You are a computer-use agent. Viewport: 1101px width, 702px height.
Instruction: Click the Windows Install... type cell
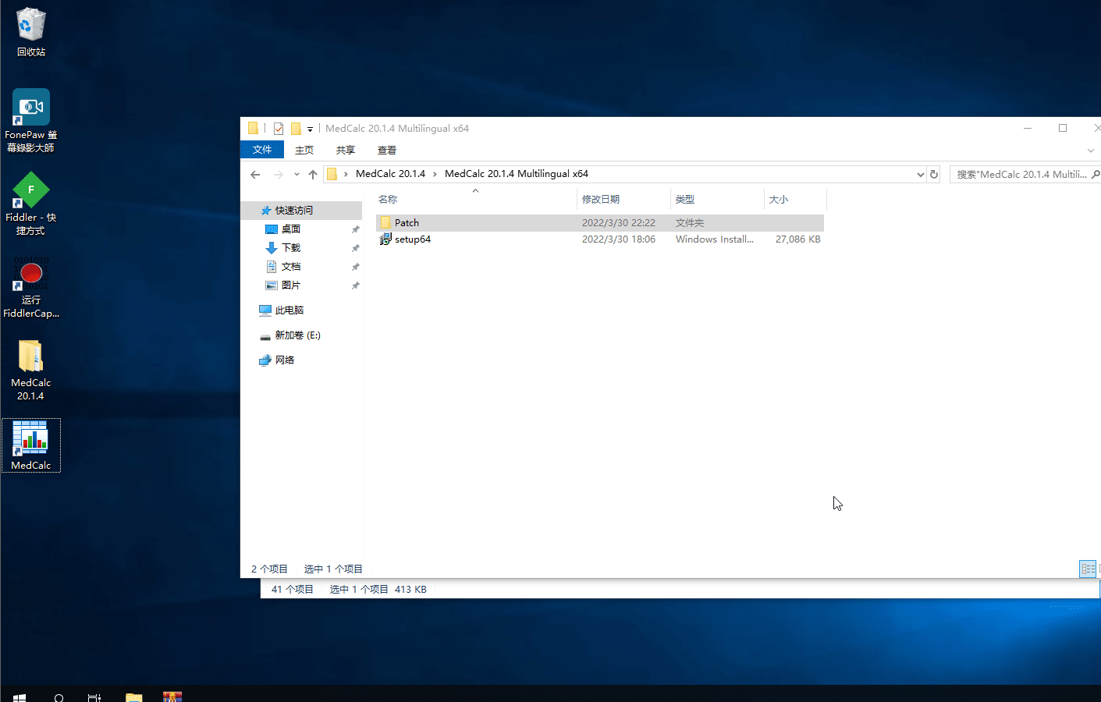point(715,239)
